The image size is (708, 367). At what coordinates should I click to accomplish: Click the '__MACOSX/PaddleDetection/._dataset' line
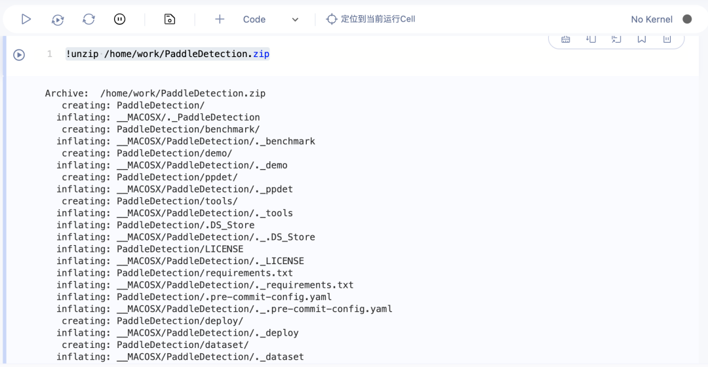coord(180,357)
